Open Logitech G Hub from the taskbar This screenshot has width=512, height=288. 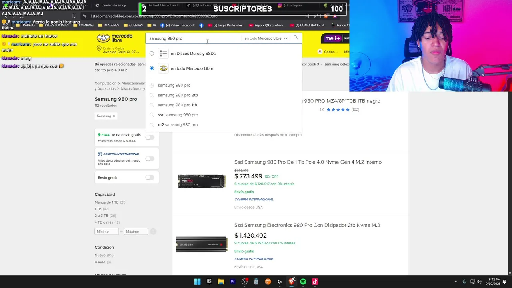[x=280, y=282]
